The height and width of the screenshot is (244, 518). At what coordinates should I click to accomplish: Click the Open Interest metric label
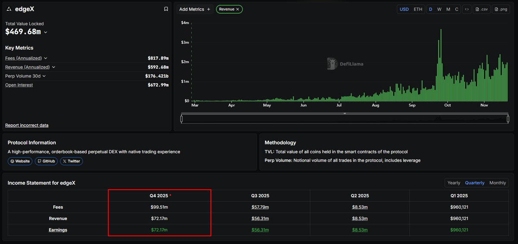tap(19, 85)
